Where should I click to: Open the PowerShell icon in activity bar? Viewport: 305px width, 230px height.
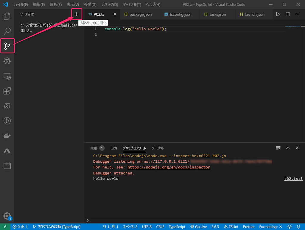(x=7, y=106)
